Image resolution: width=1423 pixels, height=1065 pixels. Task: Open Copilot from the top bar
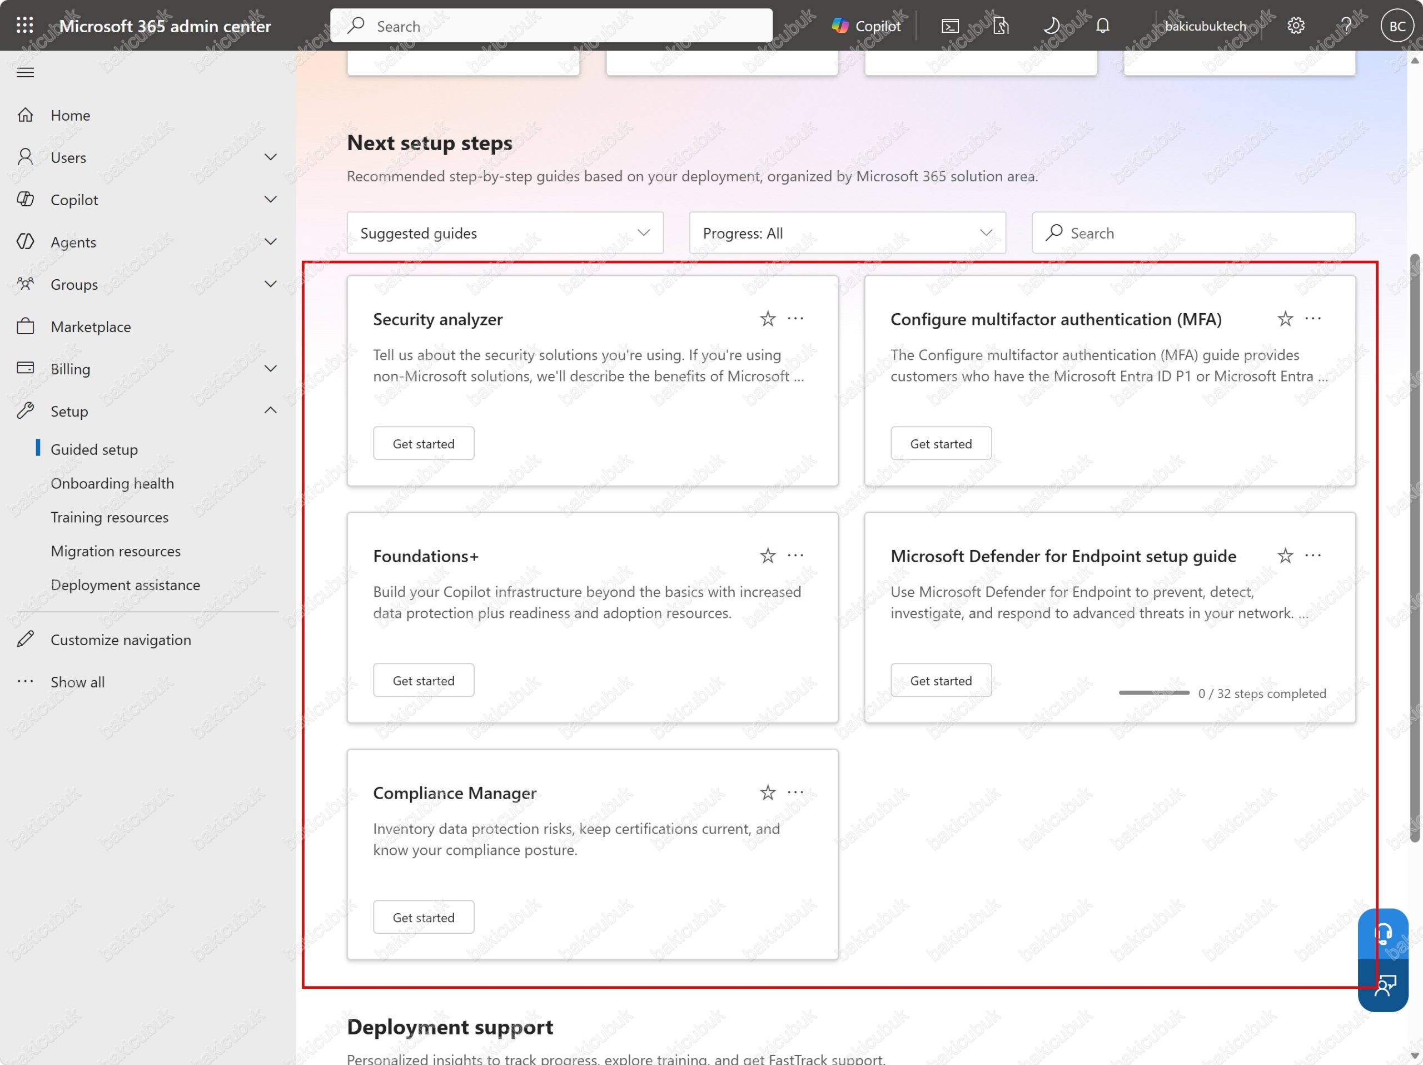pyautogui.click(x=866, y=26)
